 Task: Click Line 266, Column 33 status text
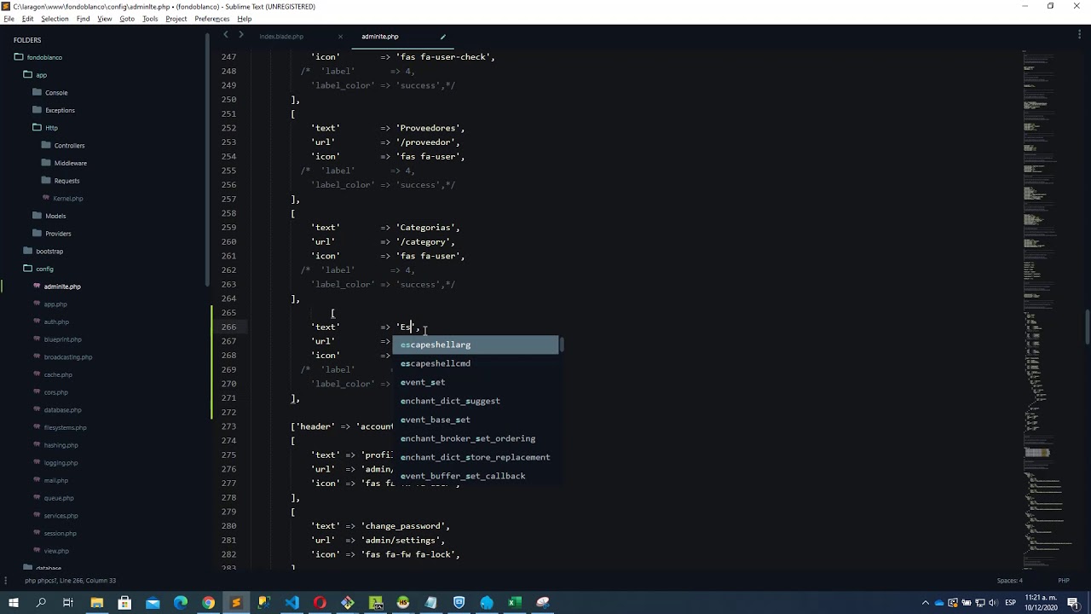pos(87,581)
